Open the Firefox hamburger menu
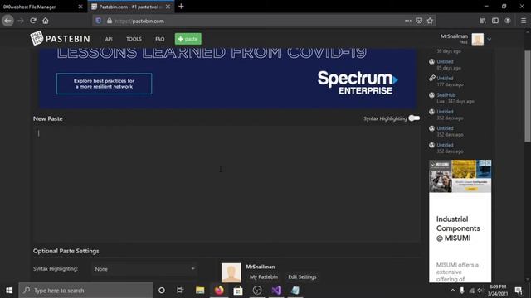The image size is (531, 298). (524, 21)
